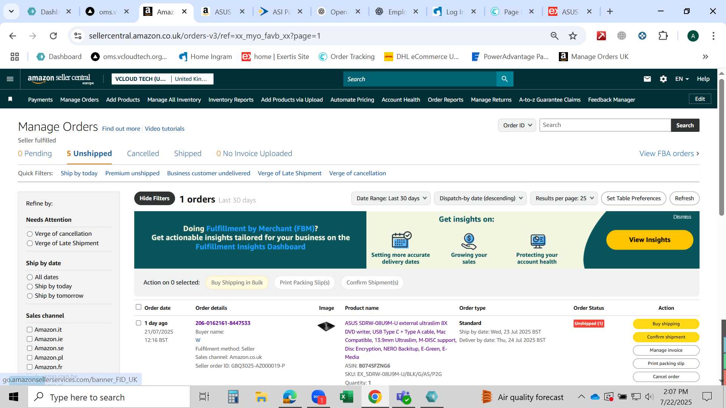Open the settings gear icon in Seller Central
The image size is (726, 408).
pos(663,79)
